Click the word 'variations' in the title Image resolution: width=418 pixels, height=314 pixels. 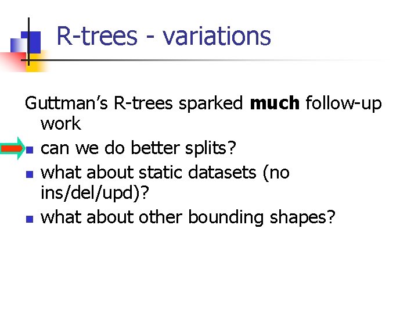click(x=217, y=36)
